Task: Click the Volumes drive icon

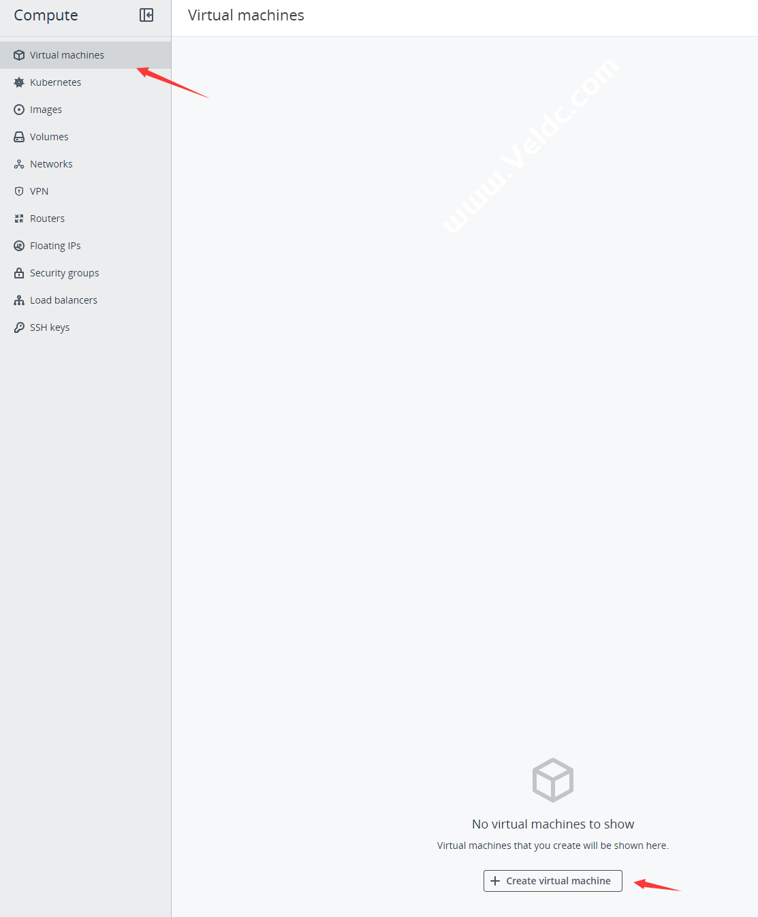Action: click(19, 137)
